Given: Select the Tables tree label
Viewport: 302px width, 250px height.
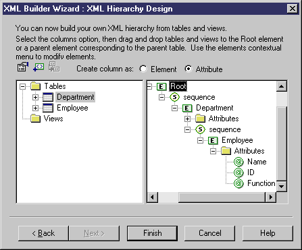Looking at the screenshot, I should tap(55, 86).
